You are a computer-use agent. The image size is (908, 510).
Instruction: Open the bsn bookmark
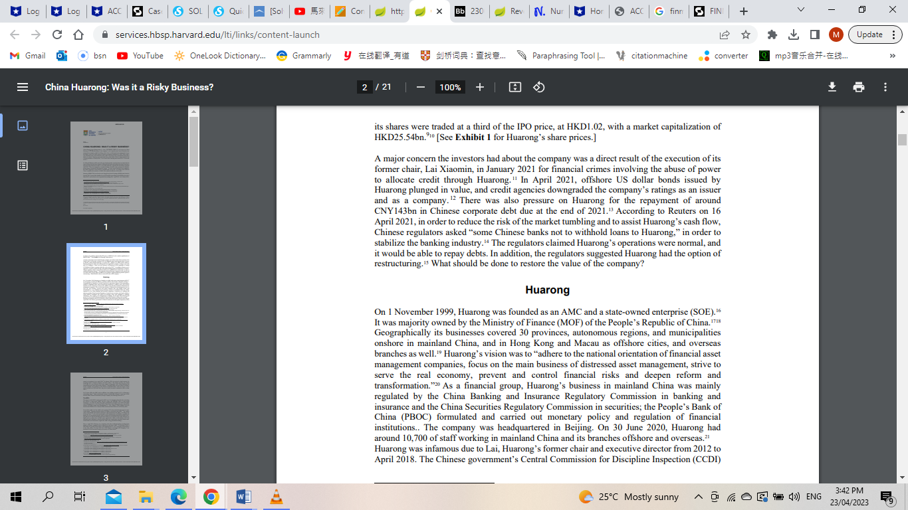(92, 56)
